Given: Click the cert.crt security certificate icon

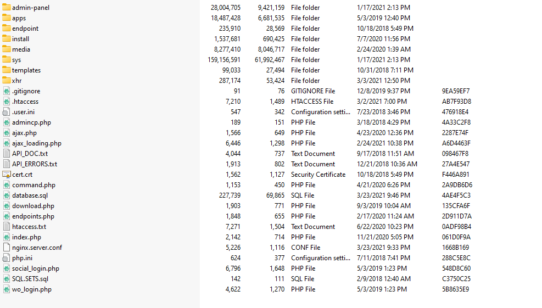Looking at the screenshot, I should (7, 175).
